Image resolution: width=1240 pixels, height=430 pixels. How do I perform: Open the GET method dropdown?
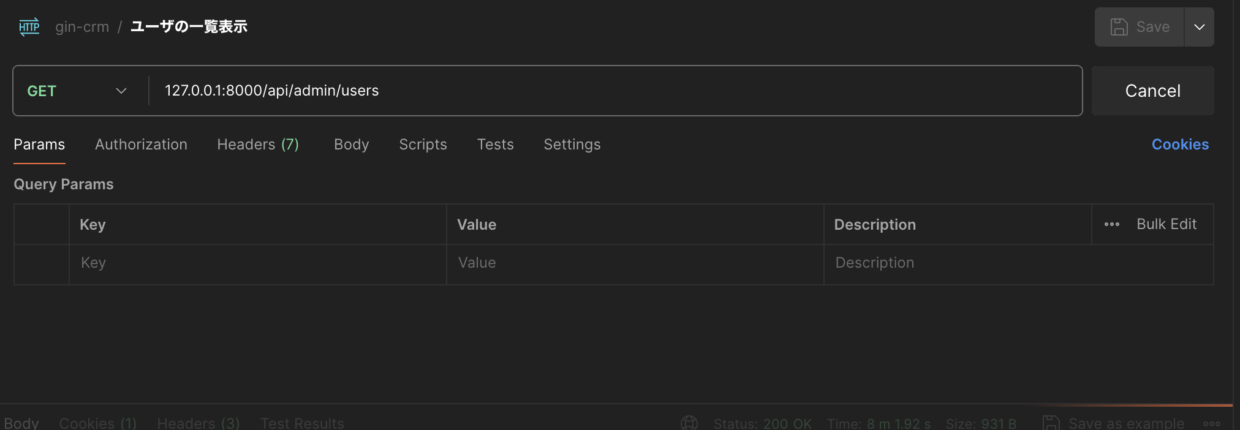click(77, 91)
